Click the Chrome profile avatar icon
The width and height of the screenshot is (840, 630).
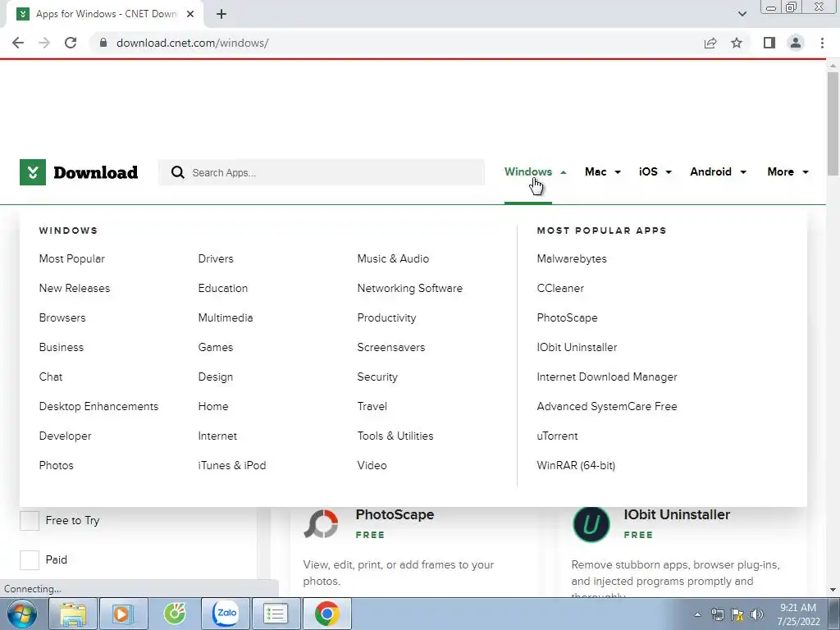pyautogui.click(x=796, y=43)
